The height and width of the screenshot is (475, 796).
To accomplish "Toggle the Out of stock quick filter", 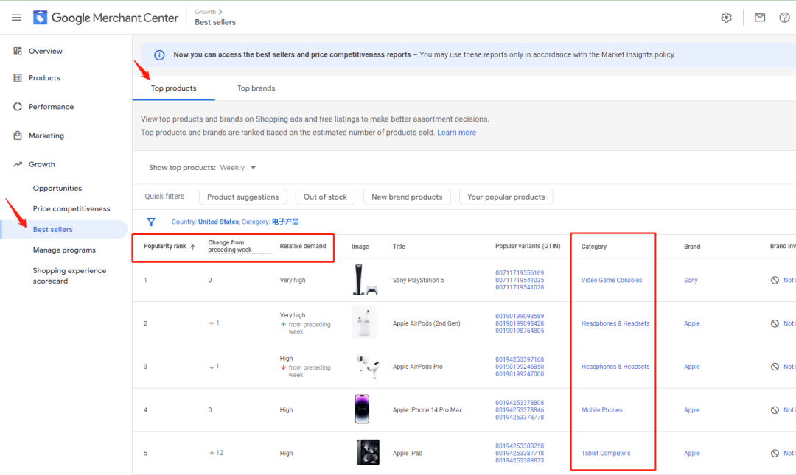I will [x=325, y=197].
